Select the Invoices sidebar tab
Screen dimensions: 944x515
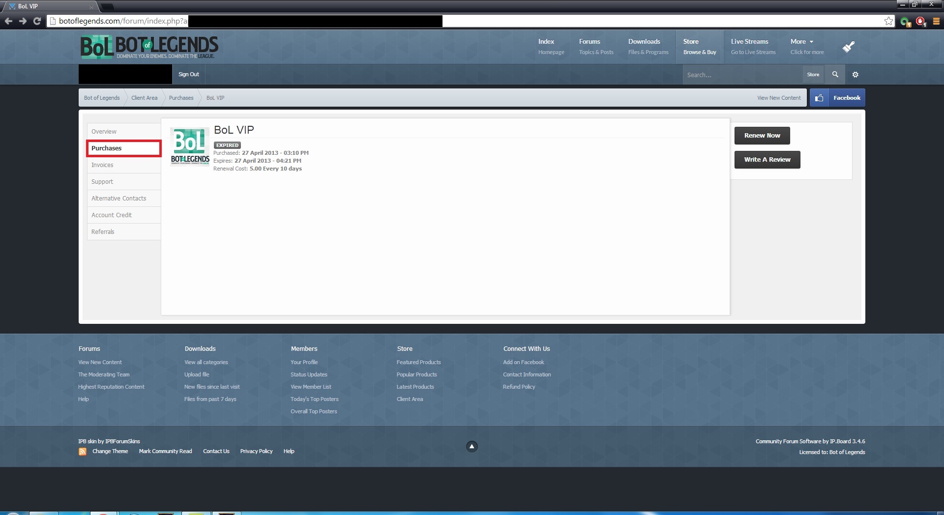click(124, 165)
